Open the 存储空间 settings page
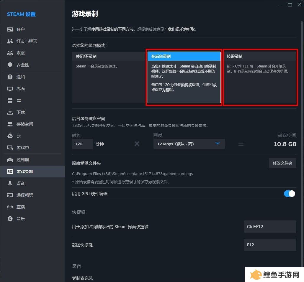 pyautogui.click(x=32, y=124)
